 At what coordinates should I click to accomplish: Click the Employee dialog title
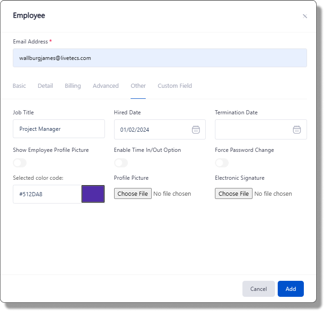29,16
